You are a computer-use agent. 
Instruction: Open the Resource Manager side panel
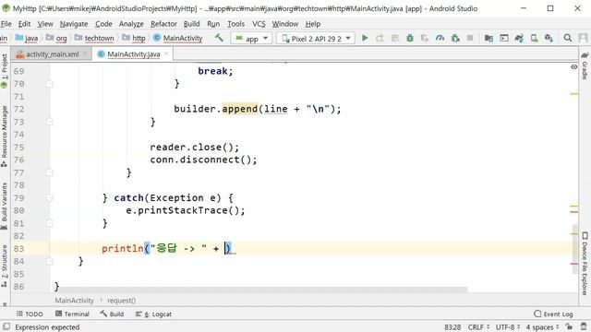click(4, 136)
